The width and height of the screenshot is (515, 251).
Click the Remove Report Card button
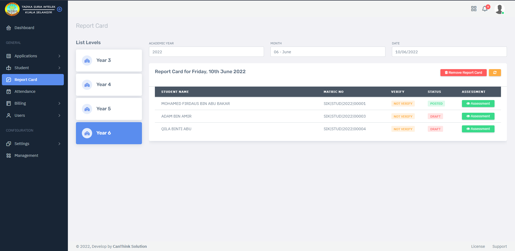click(x=463, y=73)
